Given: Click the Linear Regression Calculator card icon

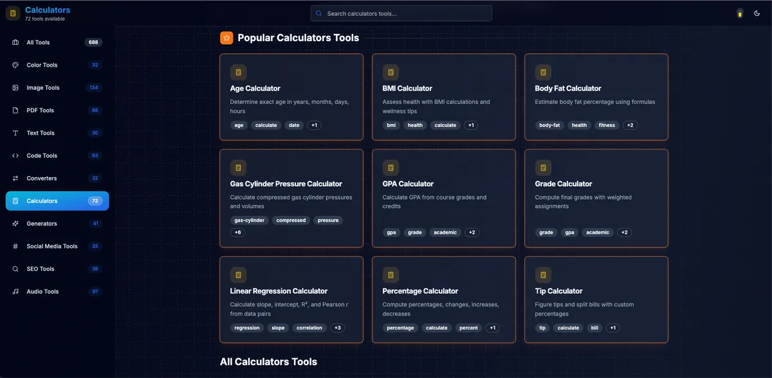Looking at the screenshot, I should [x=238, y=275].
